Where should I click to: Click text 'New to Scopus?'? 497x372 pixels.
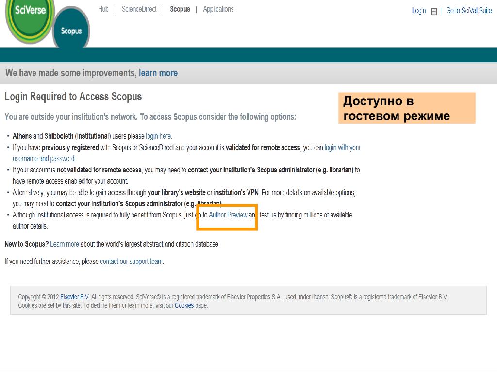[x=26, y=244]
